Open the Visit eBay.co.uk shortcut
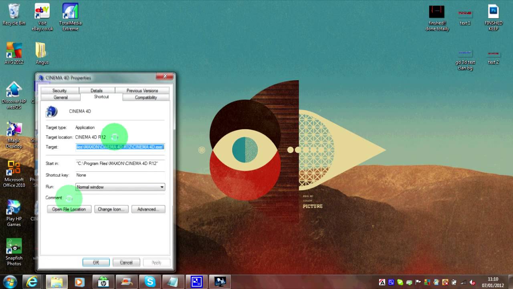Viewport: 513px width, 289px height. pyautogui.click(x=42, y=18)
